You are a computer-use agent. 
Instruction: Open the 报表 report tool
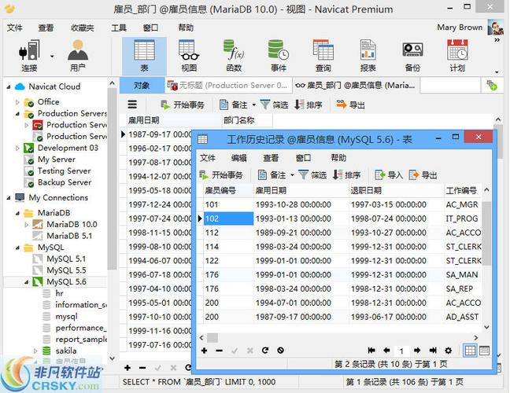368,56
